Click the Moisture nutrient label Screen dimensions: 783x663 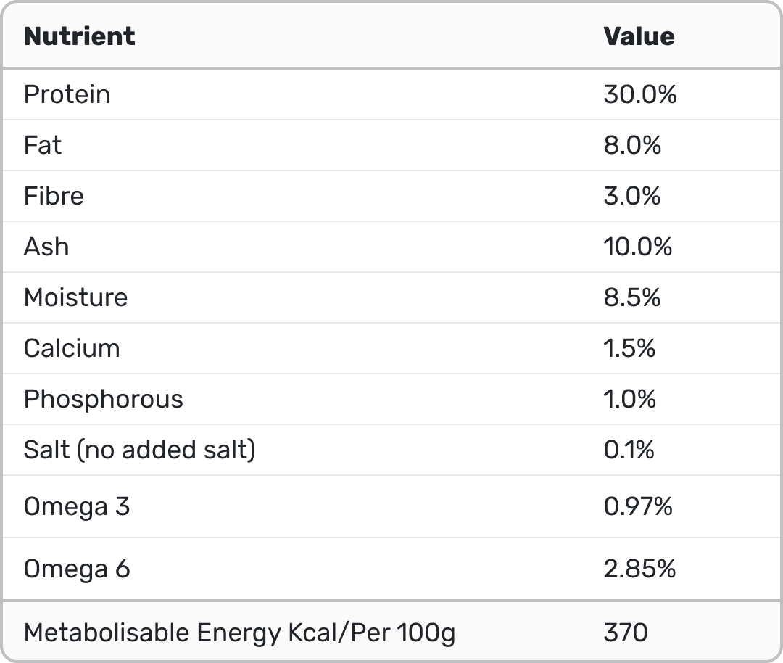75,297
